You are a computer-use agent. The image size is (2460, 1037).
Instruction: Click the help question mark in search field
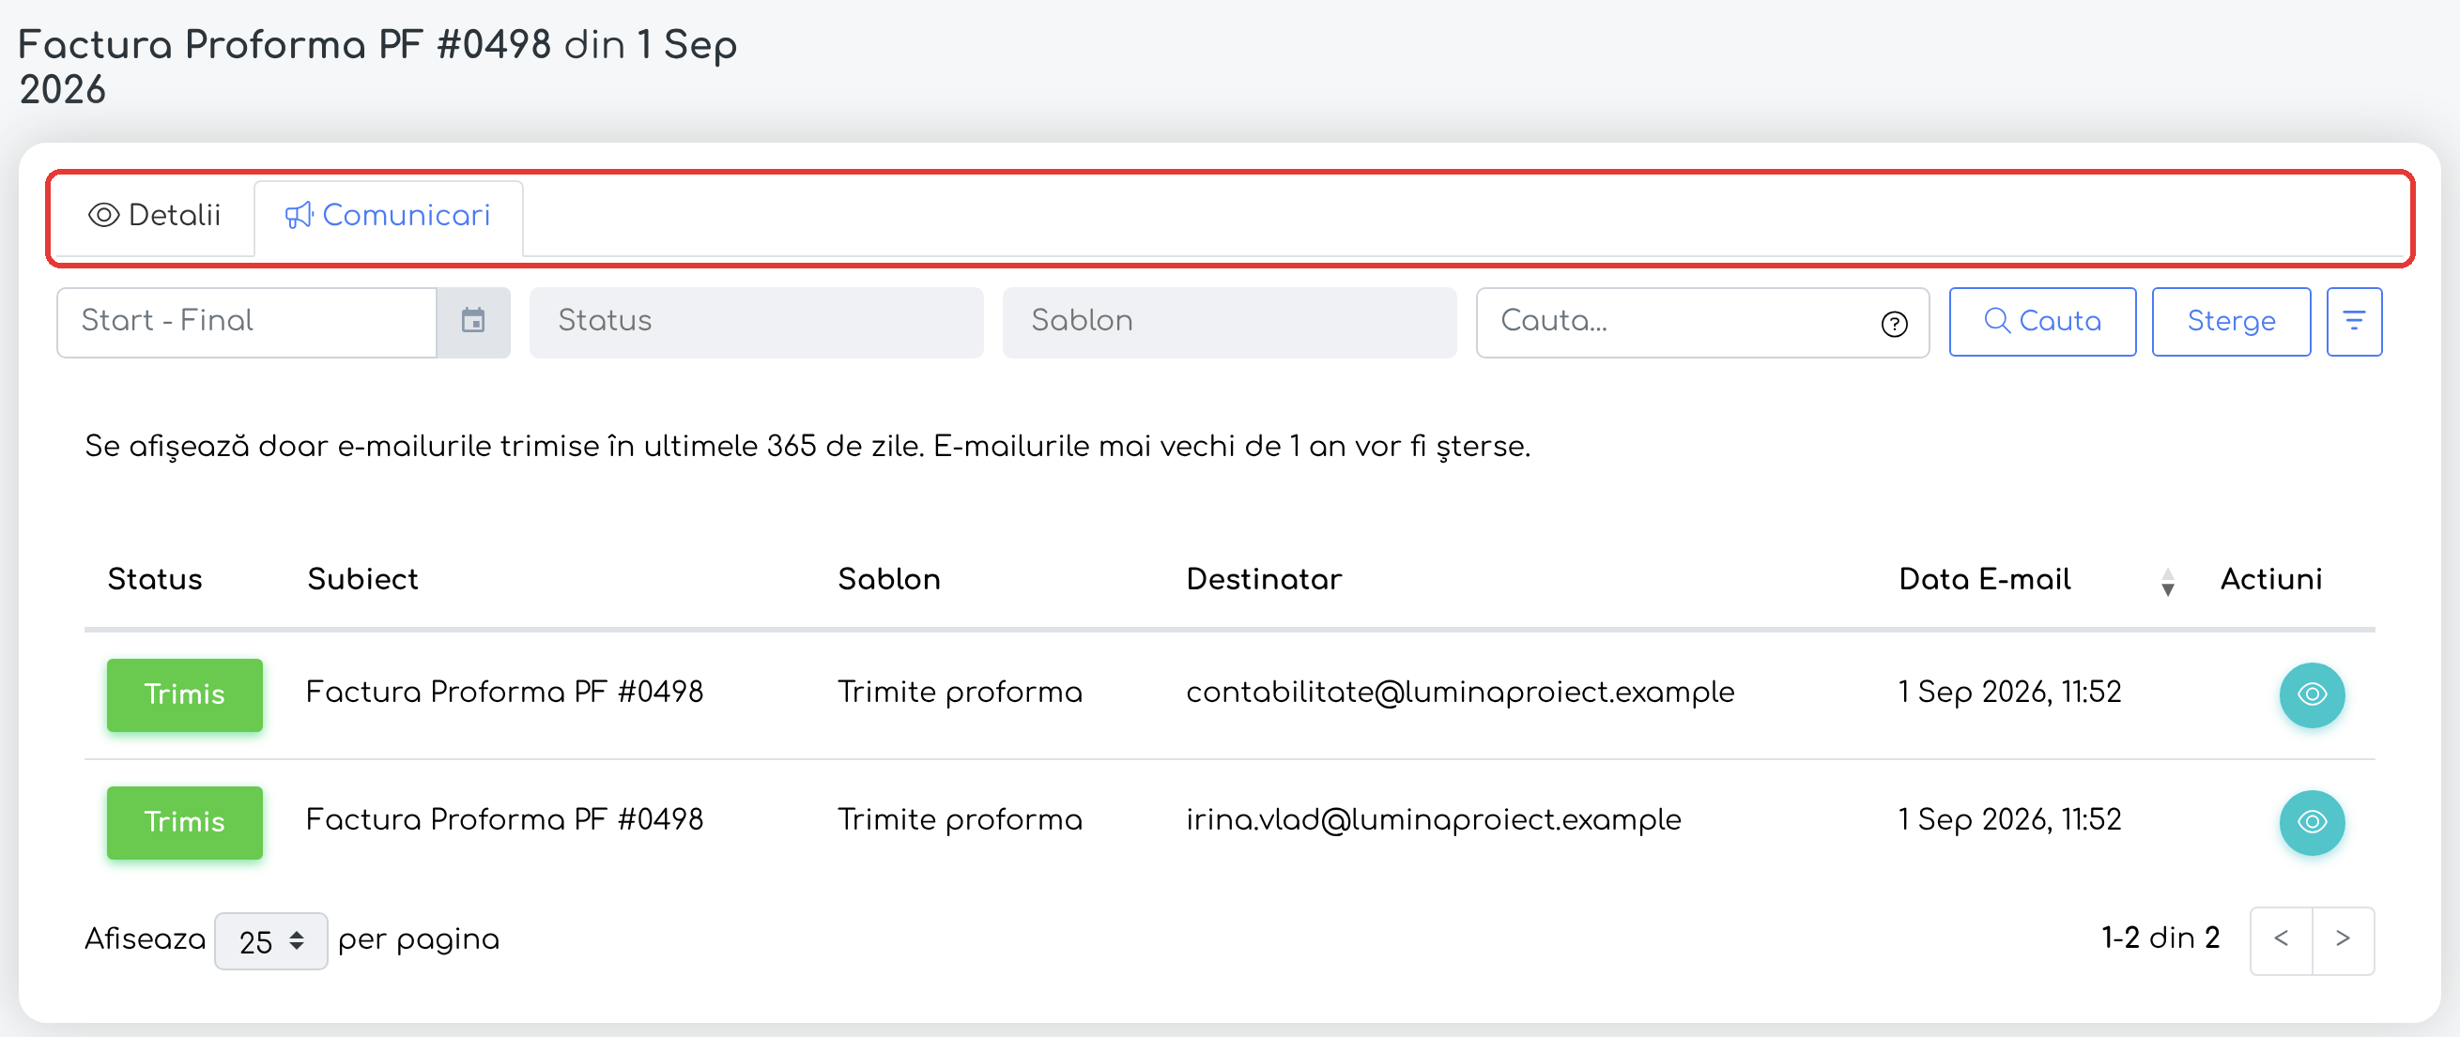click(x=1894, y=324)
